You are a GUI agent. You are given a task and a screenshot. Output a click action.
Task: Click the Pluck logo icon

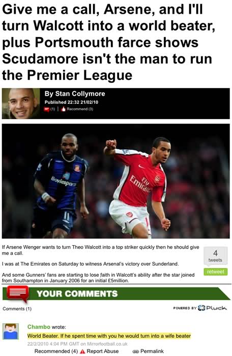pos(201,308)
